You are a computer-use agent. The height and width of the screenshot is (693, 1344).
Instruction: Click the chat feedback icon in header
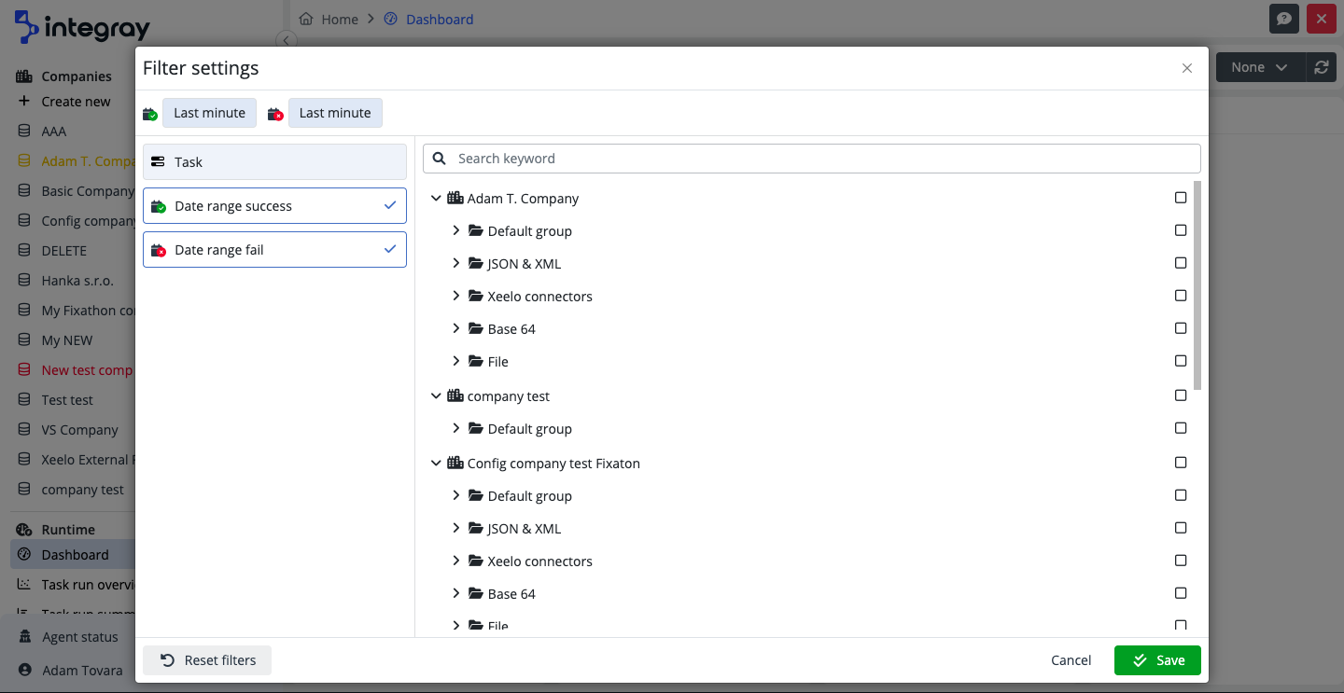tap(1284, 19)
